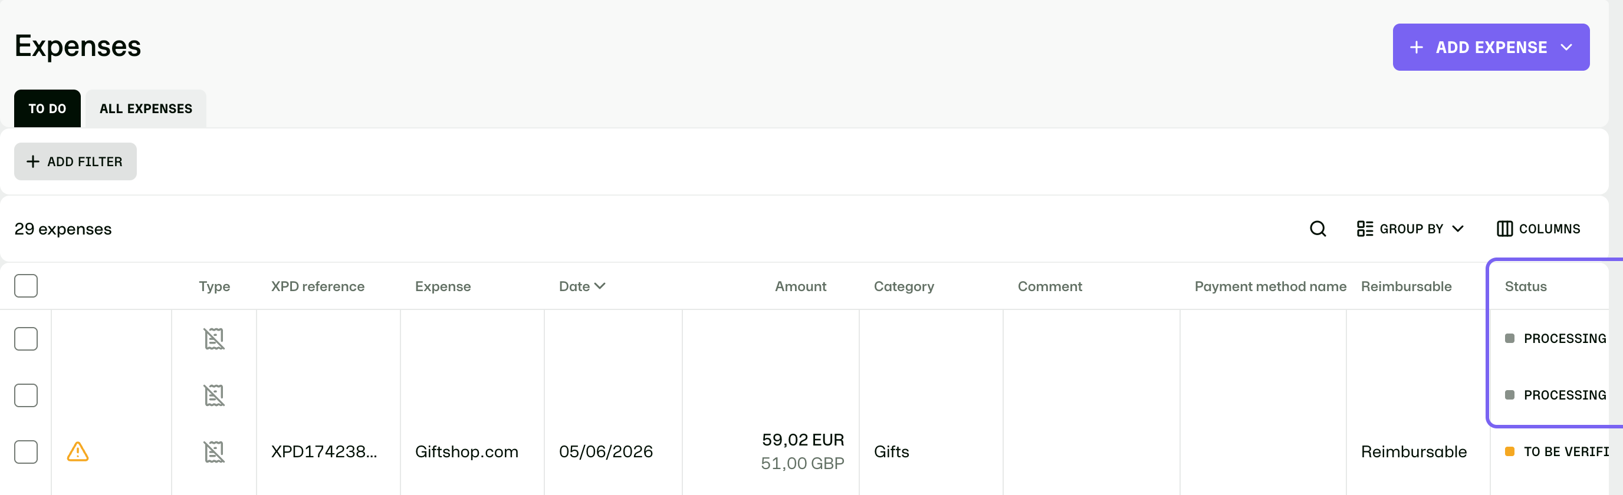Click the Group By list icon

tap(1365, 229)
